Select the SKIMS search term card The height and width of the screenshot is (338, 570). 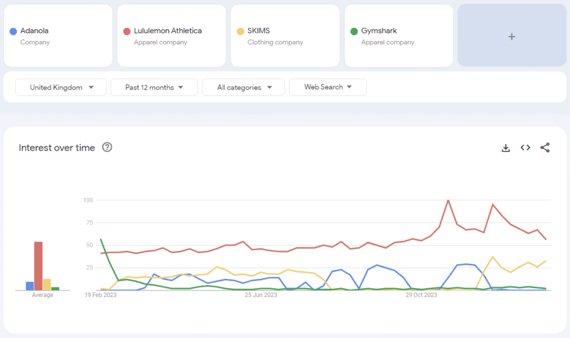pos(285,36)
